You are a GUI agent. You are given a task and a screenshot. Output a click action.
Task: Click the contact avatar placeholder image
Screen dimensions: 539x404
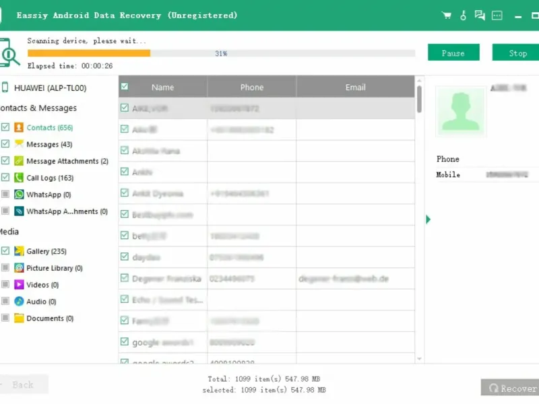[461, 112]
